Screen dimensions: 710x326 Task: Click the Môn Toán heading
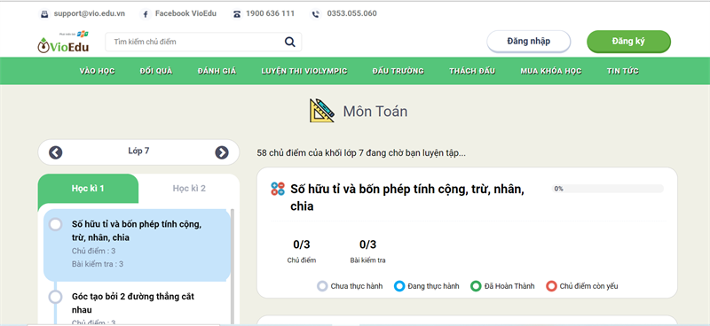(375, 112)
